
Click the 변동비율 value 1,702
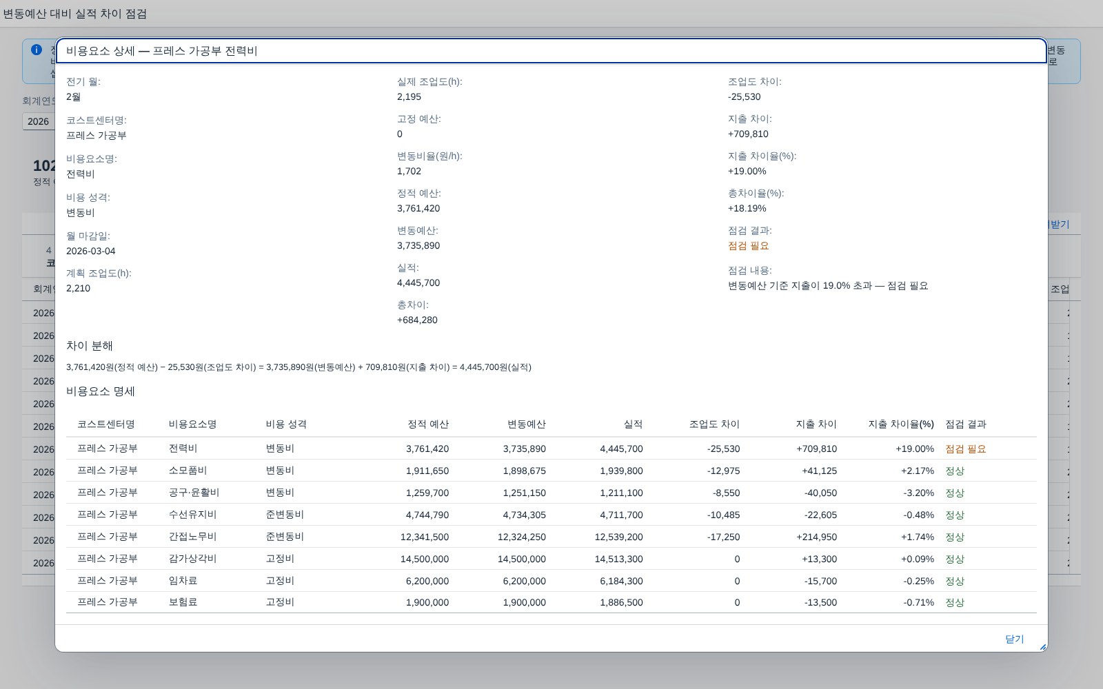click(409, 172)
